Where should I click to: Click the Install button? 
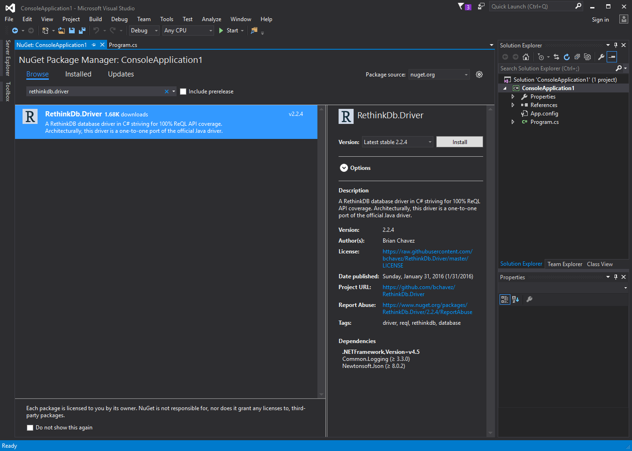(459, 142)
